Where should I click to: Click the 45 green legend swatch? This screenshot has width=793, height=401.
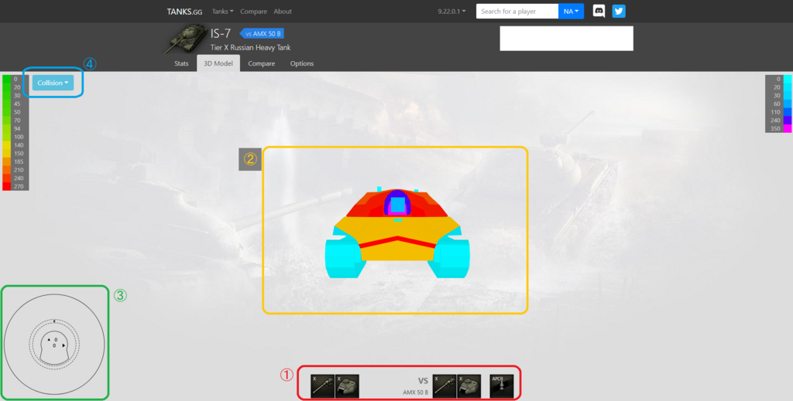[6, 104]
